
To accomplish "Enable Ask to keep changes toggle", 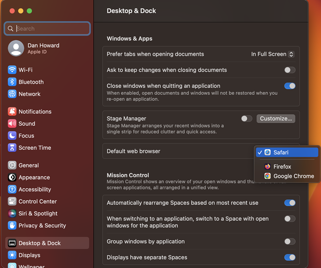I will (x=290, y=70).
